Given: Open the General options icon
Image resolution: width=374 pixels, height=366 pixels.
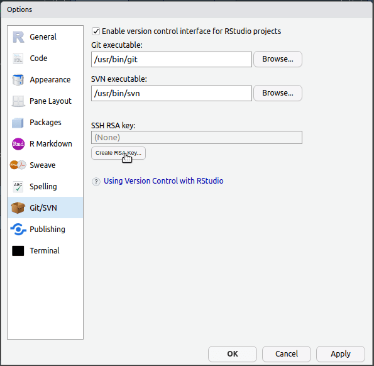Looking at the screenshot, I should [18, 37].
